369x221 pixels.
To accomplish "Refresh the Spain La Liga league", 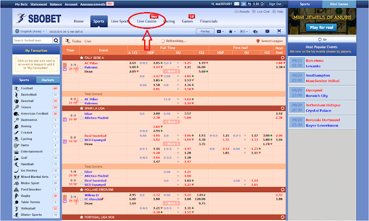I will coord(283,109).
